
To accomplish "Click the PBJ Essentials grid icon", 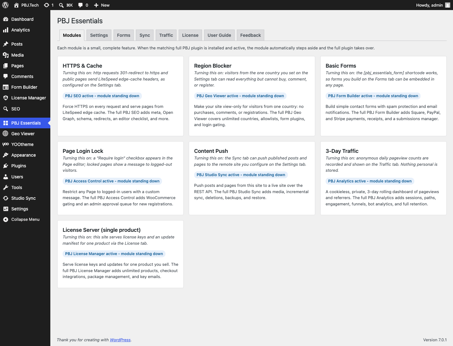I will [6, 123].
